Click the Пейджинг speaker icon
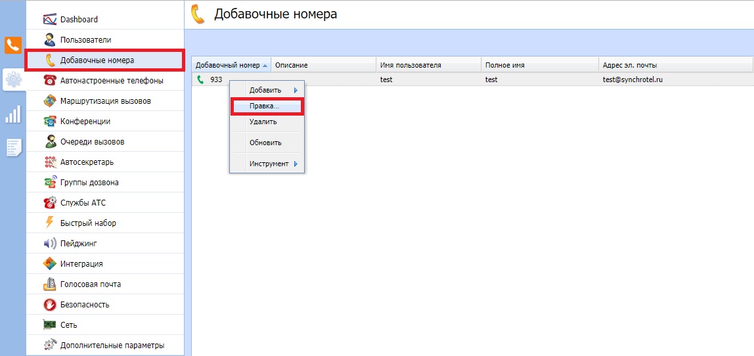This screenshot has height=356, width=754. (x=50, y=244)
